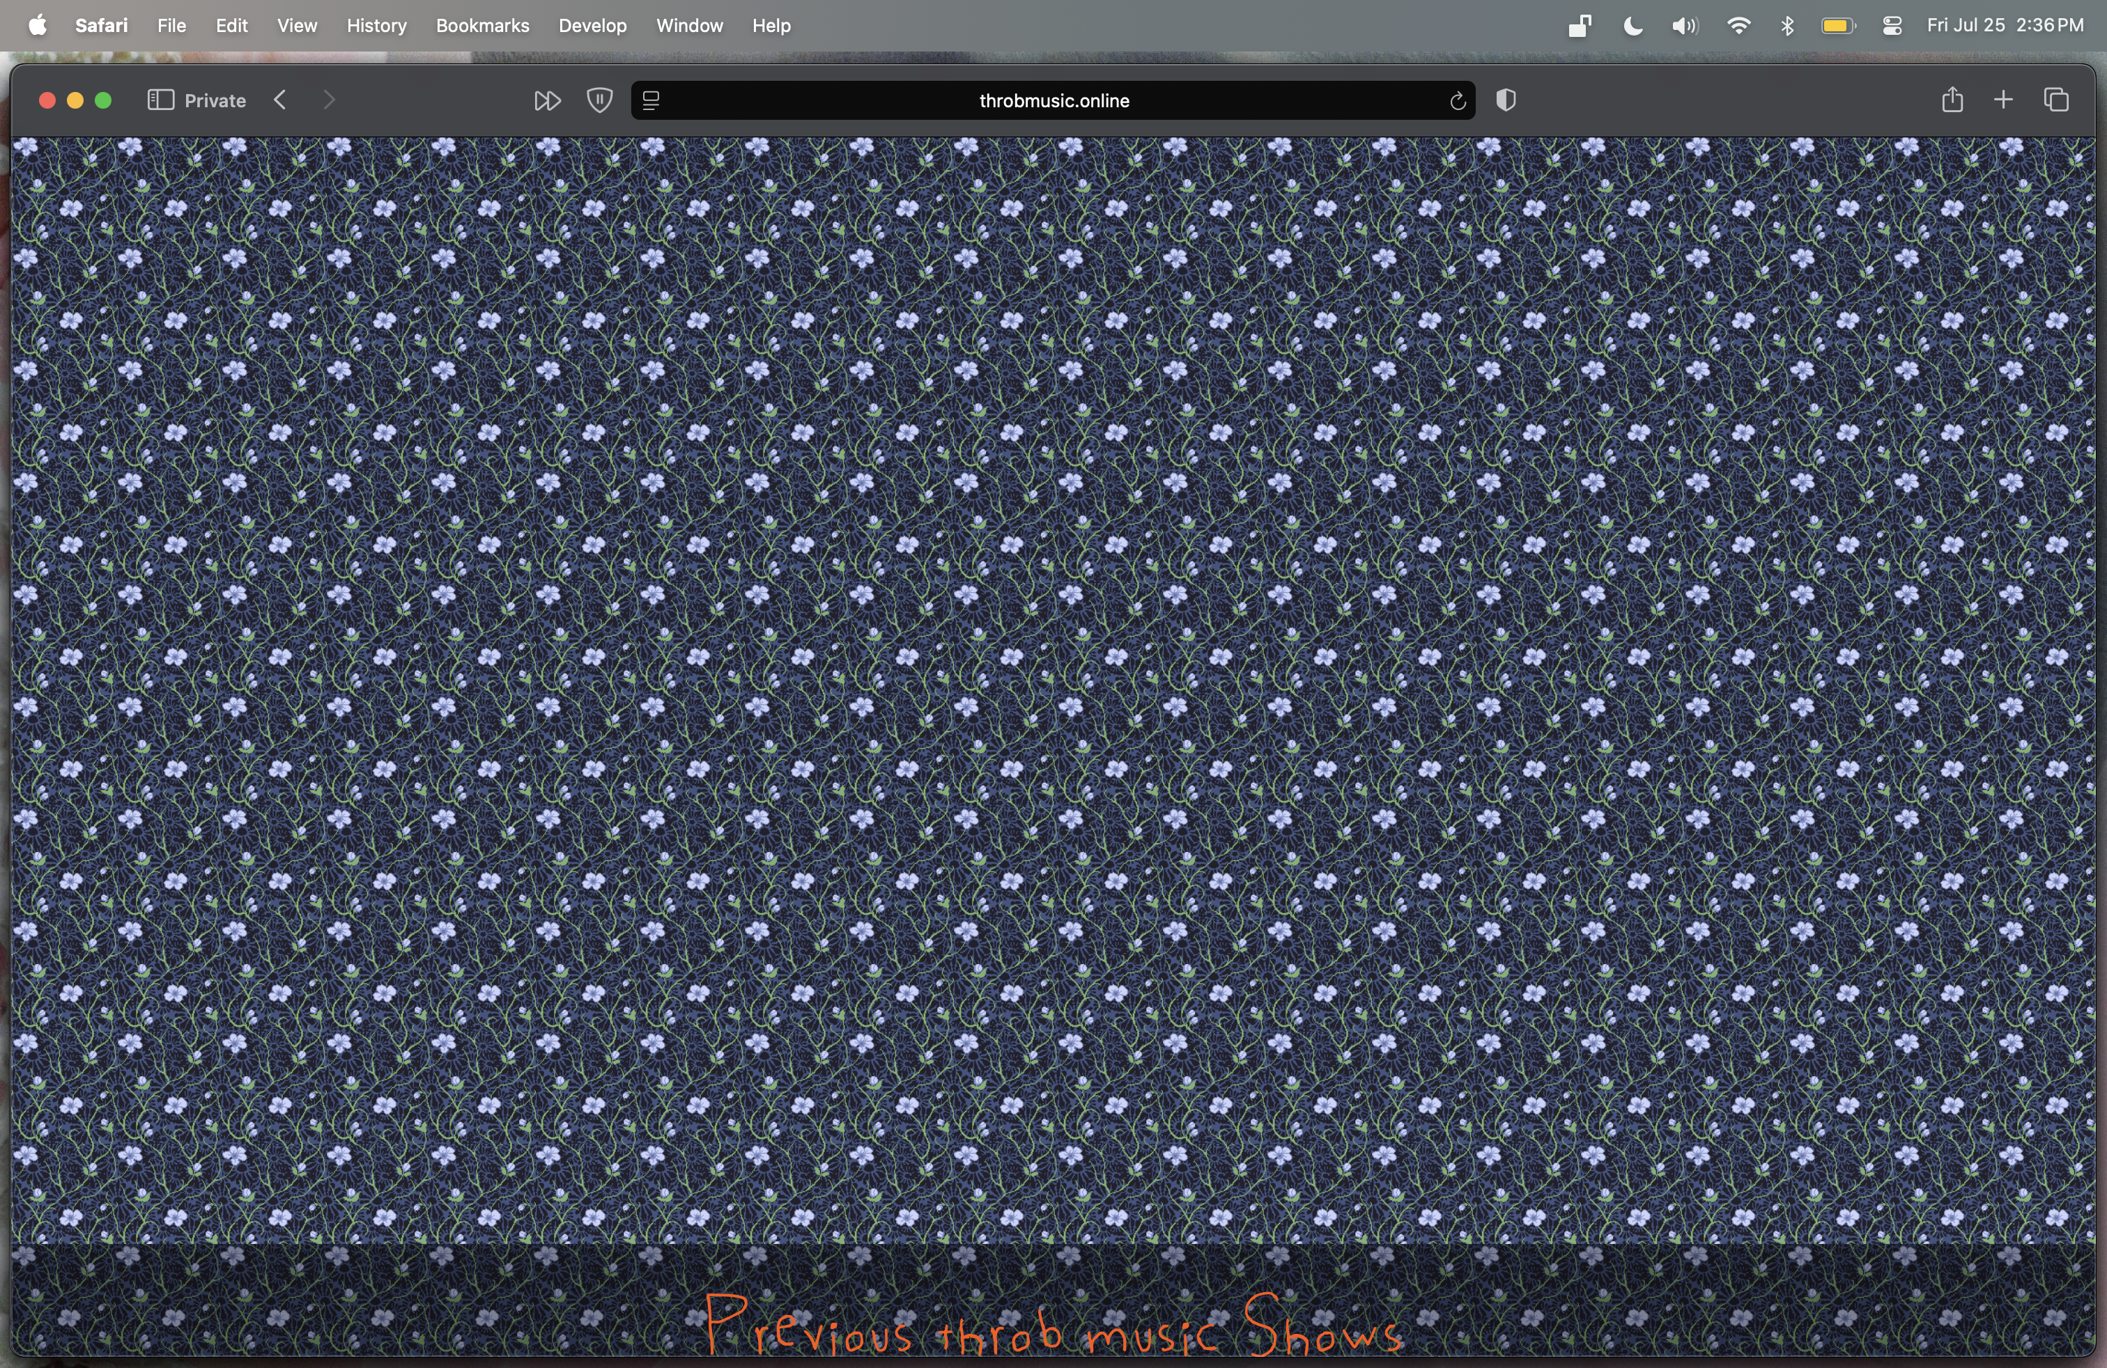2107x1368 pixels.
Task: Open the Apple menu
Action: pyautogui.click(x=37, y=26)
